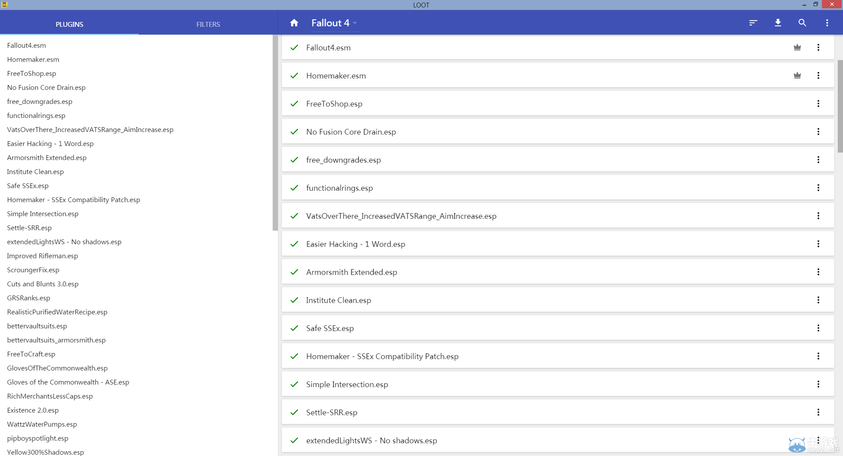Click the Homemaker.esm card title
Screen dimensions: 843x456
click(336, 75)
